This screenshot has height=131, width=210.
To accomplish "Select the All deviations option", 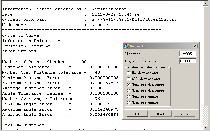I will point(143,79).
